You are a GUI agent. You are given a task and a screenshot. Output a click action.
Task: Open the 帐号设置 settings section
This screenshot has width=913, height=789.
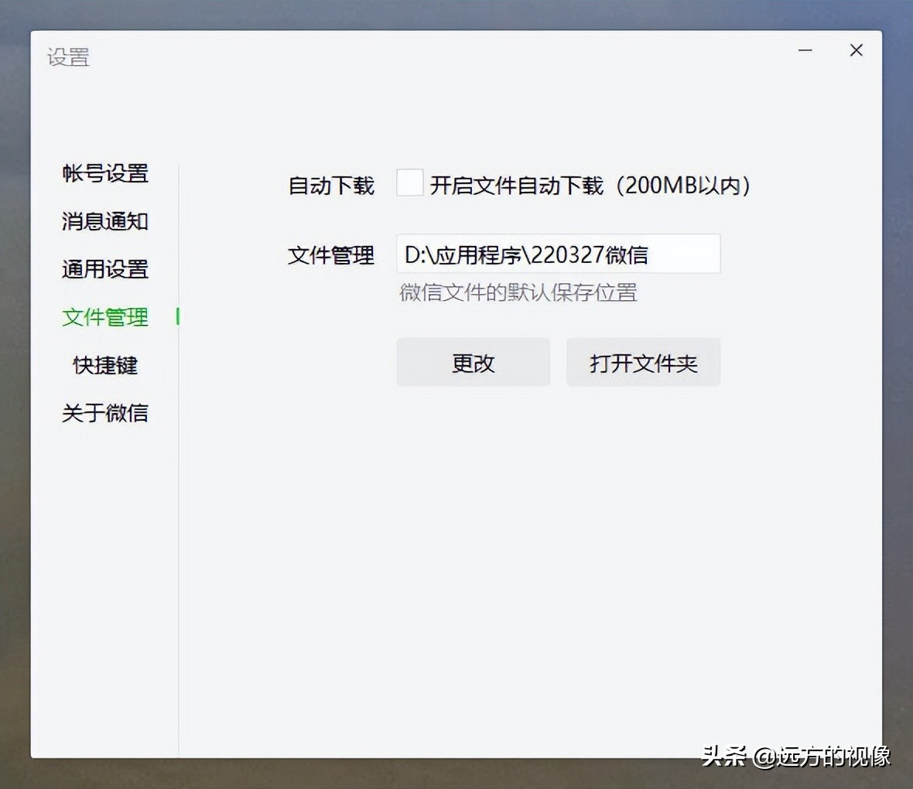pyautogui.click(x=106, y=174)
